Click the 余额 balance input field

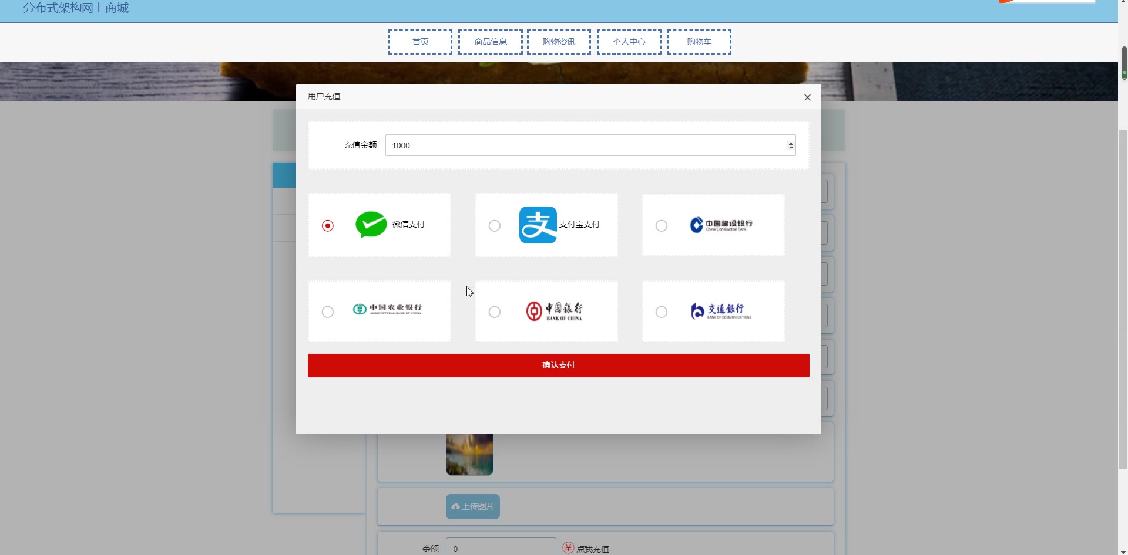(x=501, y=547)
